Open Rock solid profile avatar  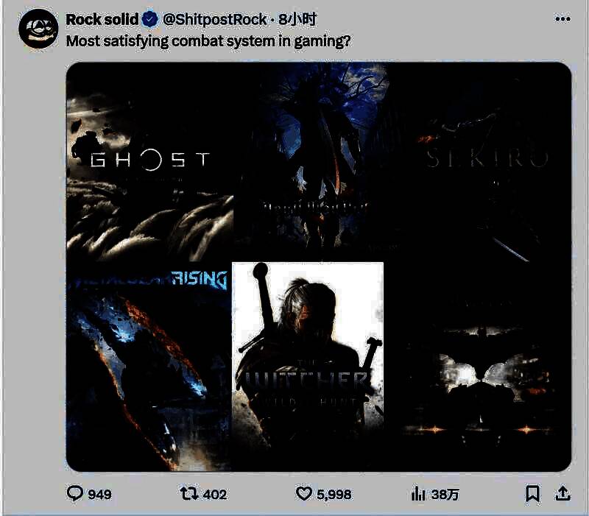[x=38, y=29]
